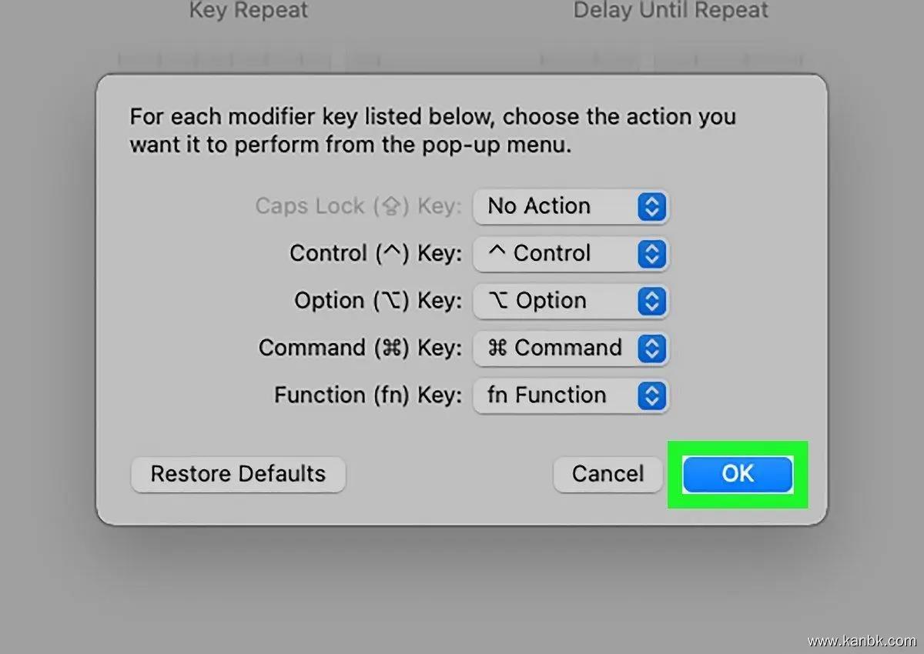Click the blue chevron arrows beside ⌘ Command

click(x=651, y=349)
